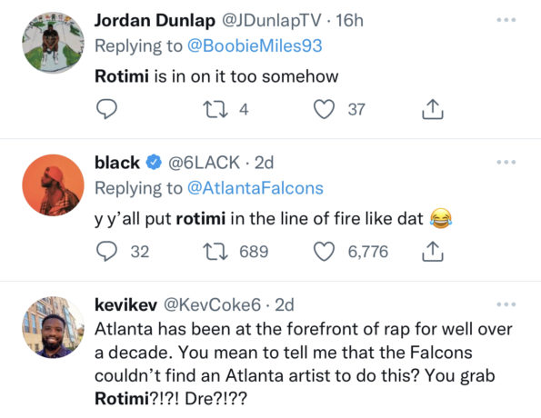Open kevikev's tweet about Atlanta rap
This screenshot has width=541, height=418.
pyautogui.click(x=303, y=363)
